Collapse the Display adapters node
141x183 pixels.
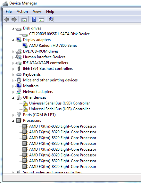click(x=13, y=40)
